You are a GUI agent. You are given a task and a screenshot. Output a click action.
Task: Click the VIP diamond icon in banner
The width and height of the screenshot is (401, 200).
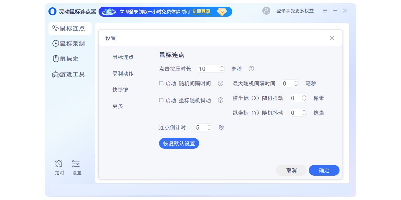pos(222,12)
